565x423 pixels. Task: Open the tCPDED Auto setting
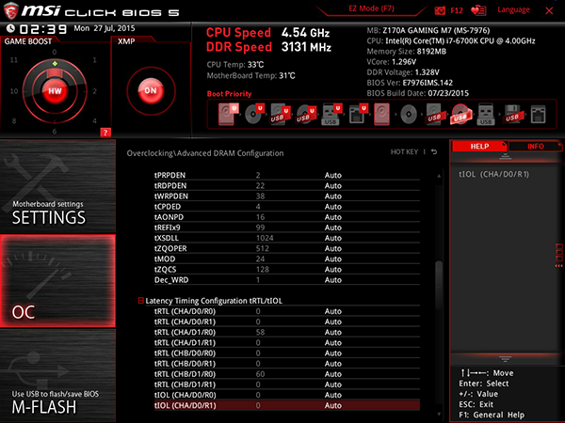tap(333, 207)
